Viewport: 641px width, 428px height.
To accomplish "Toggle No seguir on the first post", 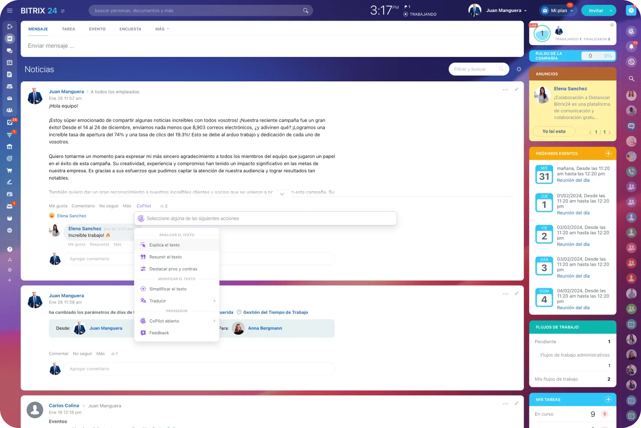I will 109,206.
